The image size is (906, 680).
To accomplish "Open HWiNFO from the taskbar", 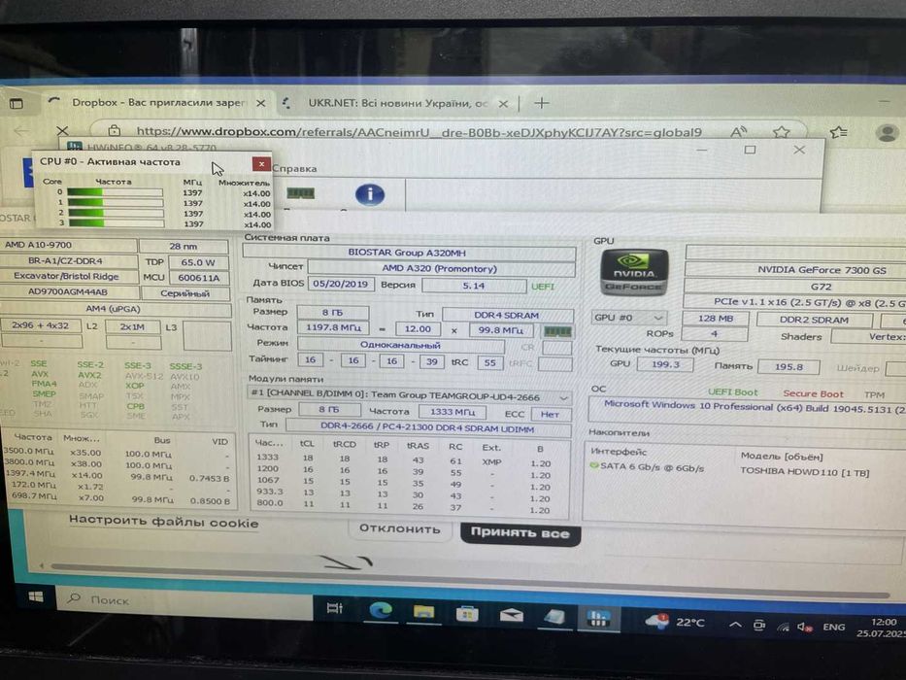I will click(x=598, y=619).
